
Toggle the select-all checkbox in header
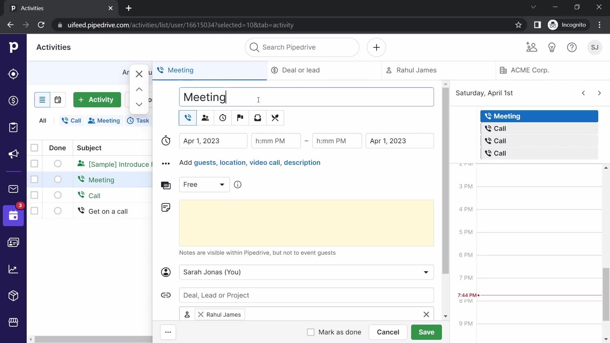34,148
